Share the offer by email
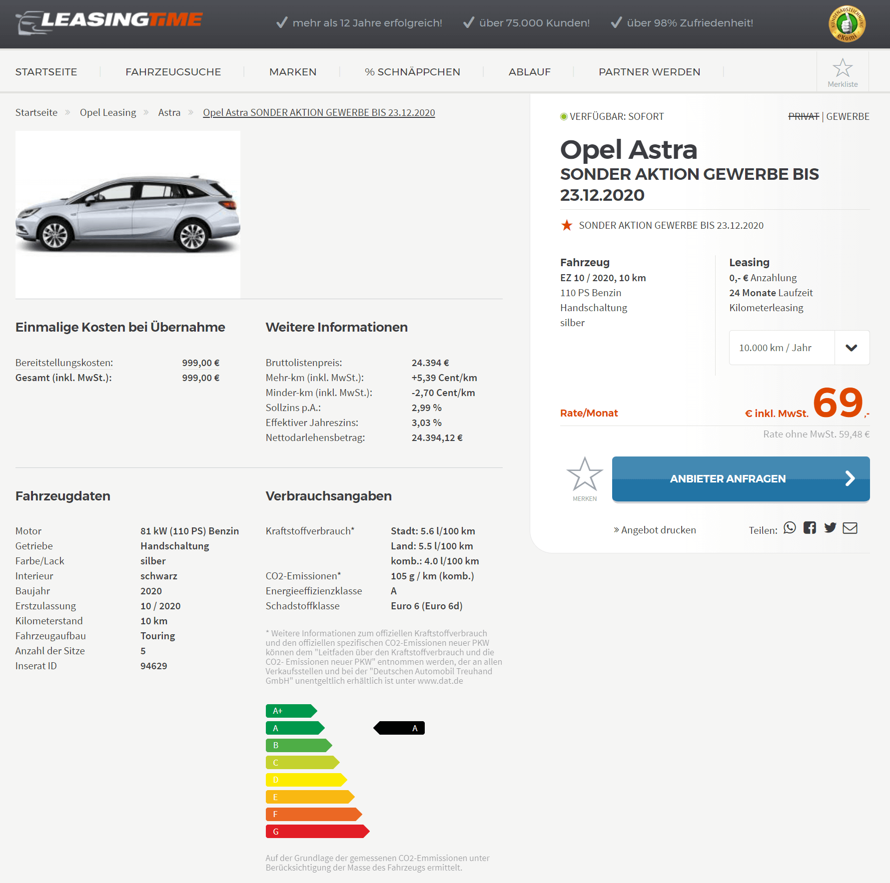Viewport: 890px width, 883px height. (x=850, y=528)
